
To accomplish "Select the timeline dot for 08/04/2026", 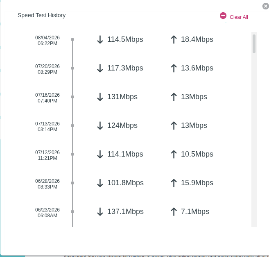I will pos(72,39).
